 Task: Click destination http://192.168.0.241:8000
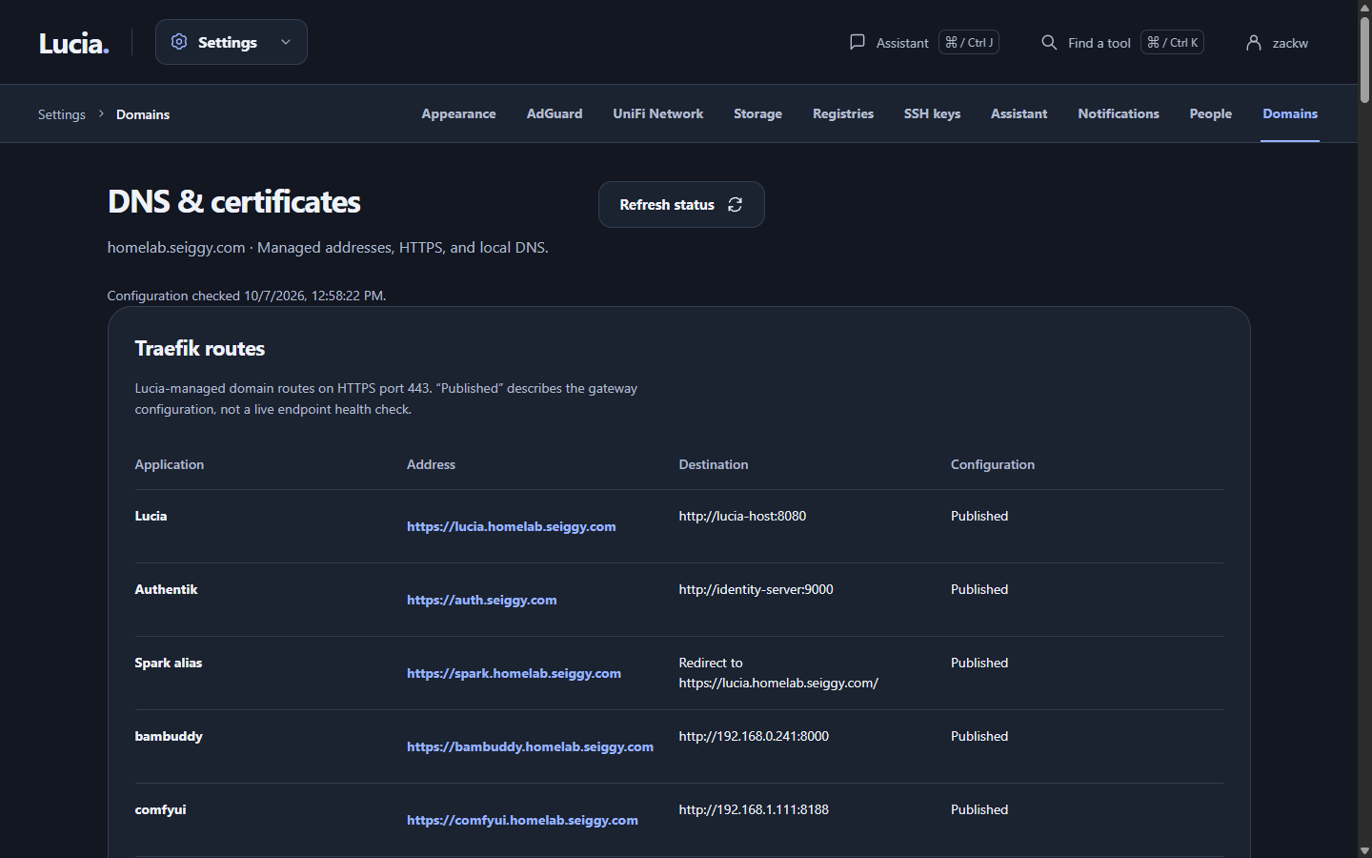click(x=754, y=736)
